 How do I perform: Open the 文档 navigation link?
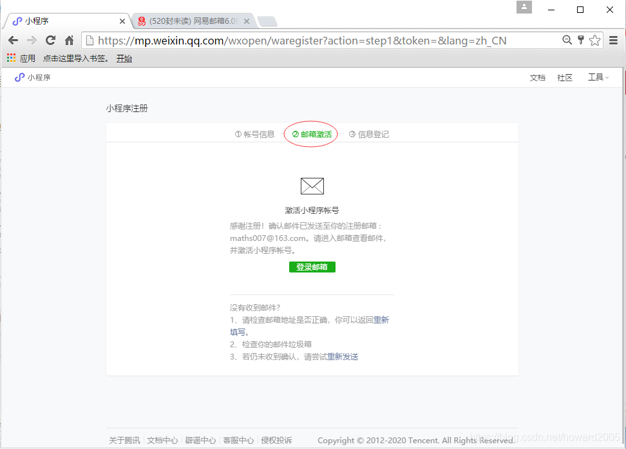click(537, 77)
